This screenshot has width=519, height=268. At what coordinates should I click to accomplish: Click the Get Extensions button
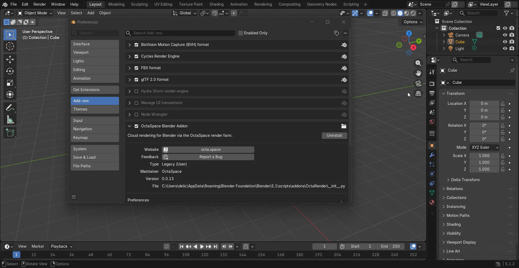pyautogui.click(x=95, y=90)
